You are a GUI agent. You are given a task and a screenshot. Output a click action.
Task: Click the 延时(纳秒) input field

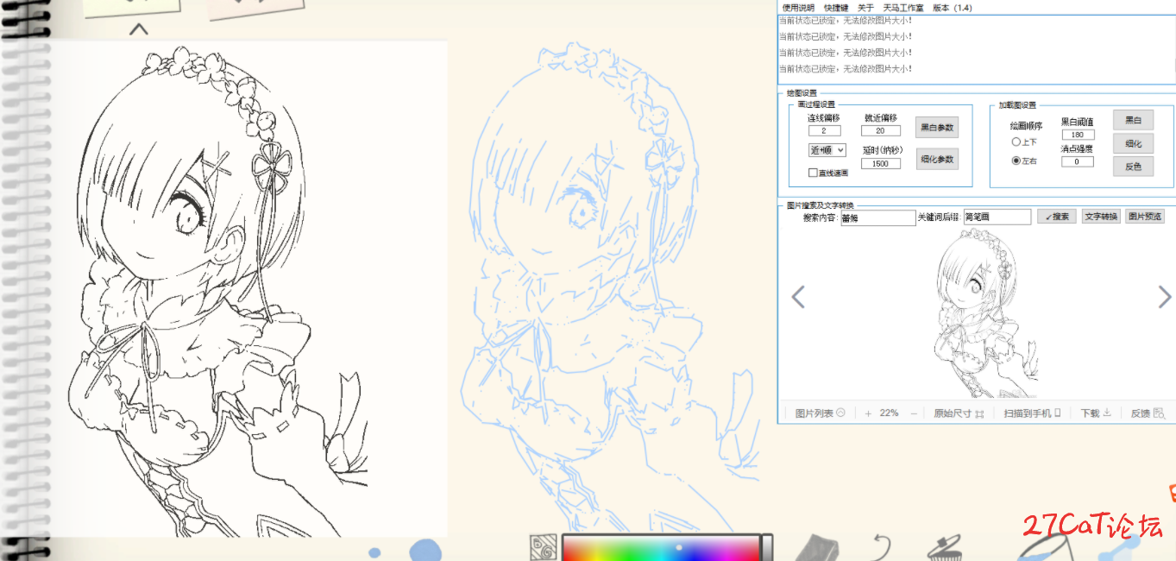(x=881, y=163)
